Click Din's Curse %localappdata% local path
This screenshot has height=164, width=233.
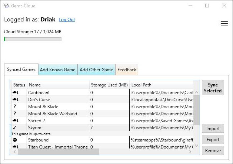coord(162,100)
